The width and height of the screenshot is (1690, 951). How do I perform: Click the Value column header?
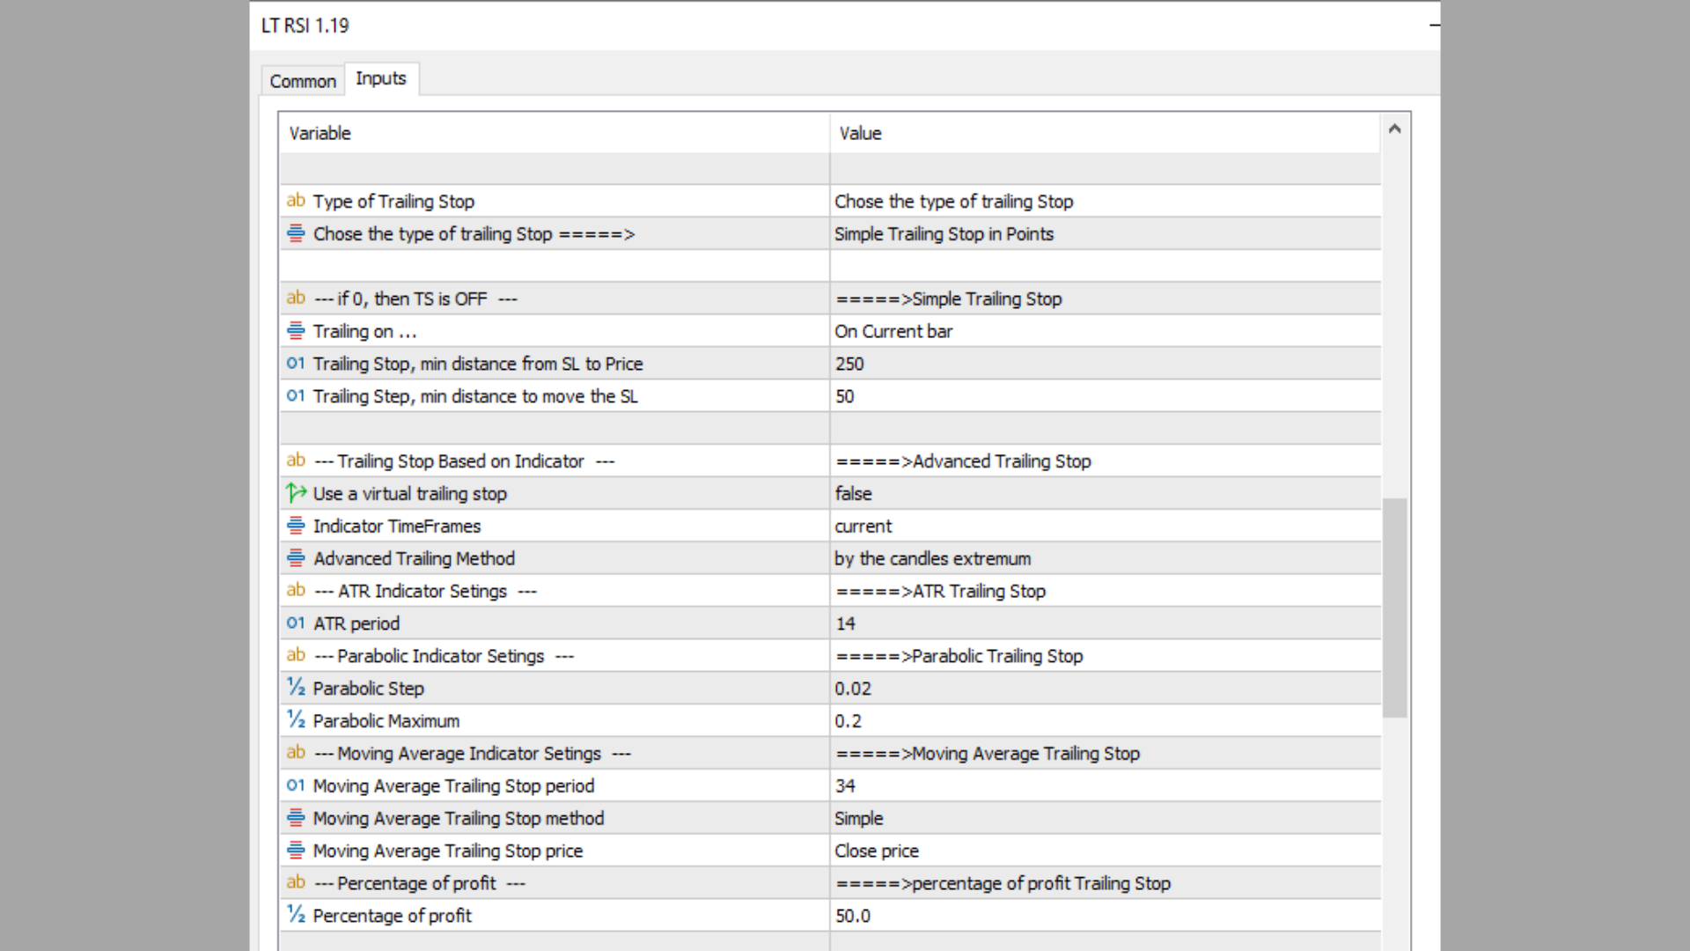click(1104, 133)
